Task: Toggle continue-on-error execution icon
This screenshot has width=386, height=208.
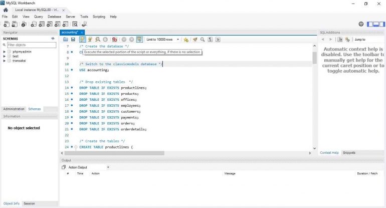Action: pos(115,40)
